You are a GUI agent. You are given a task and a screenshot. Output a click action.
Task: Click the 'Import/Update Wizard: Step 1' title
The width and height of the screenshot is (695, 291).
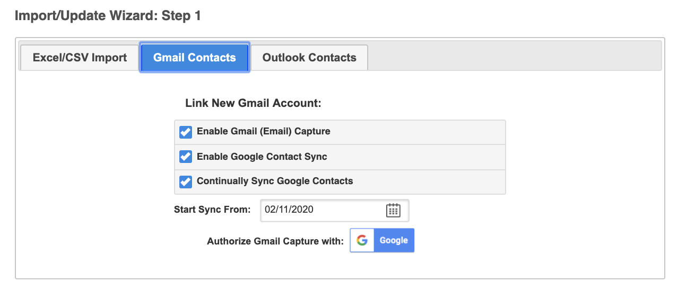point(108,16)
